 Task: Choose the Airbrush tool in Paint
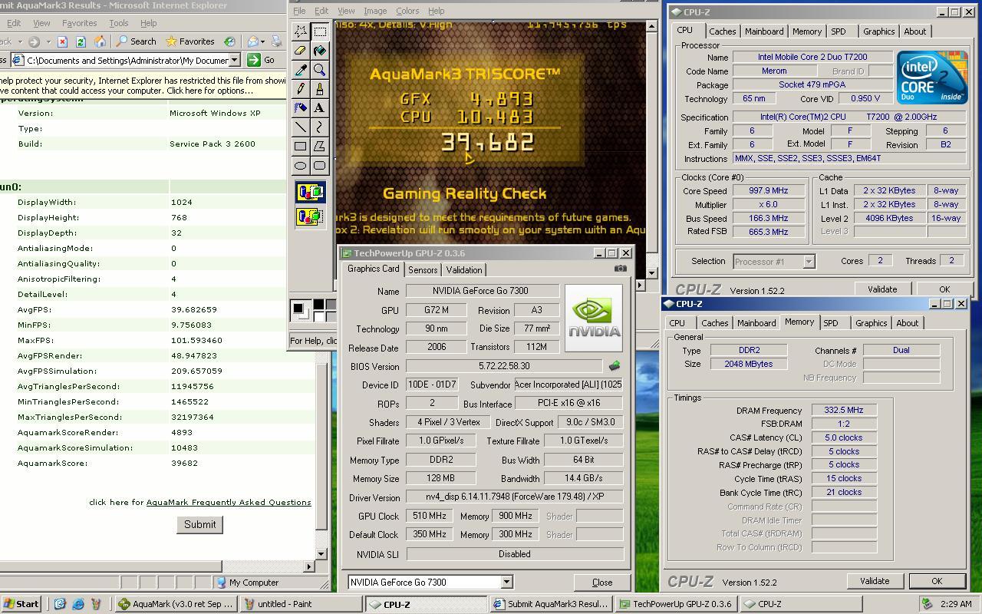301,108
